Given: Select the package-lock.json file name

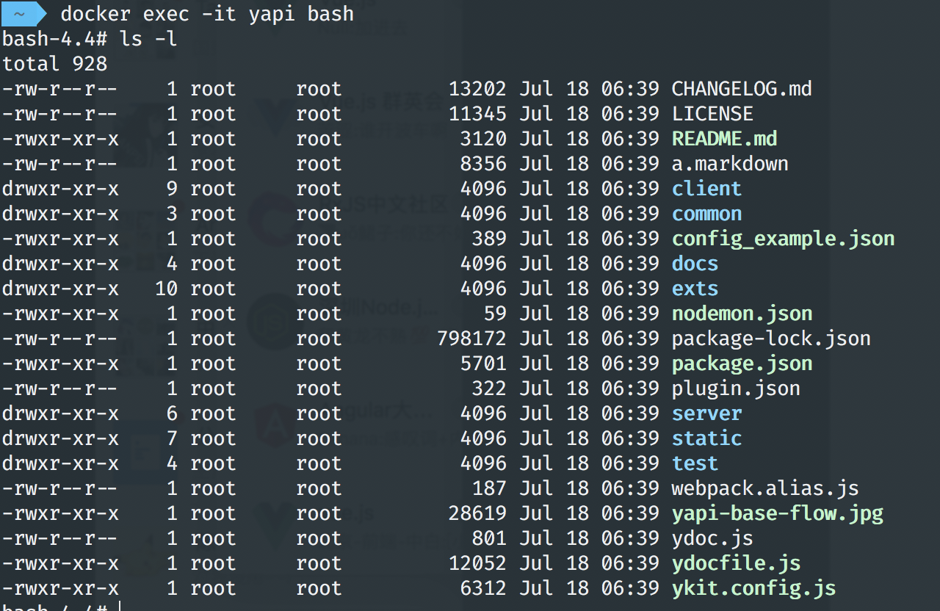Looking at the screenshot, I should tap(771, 339).
